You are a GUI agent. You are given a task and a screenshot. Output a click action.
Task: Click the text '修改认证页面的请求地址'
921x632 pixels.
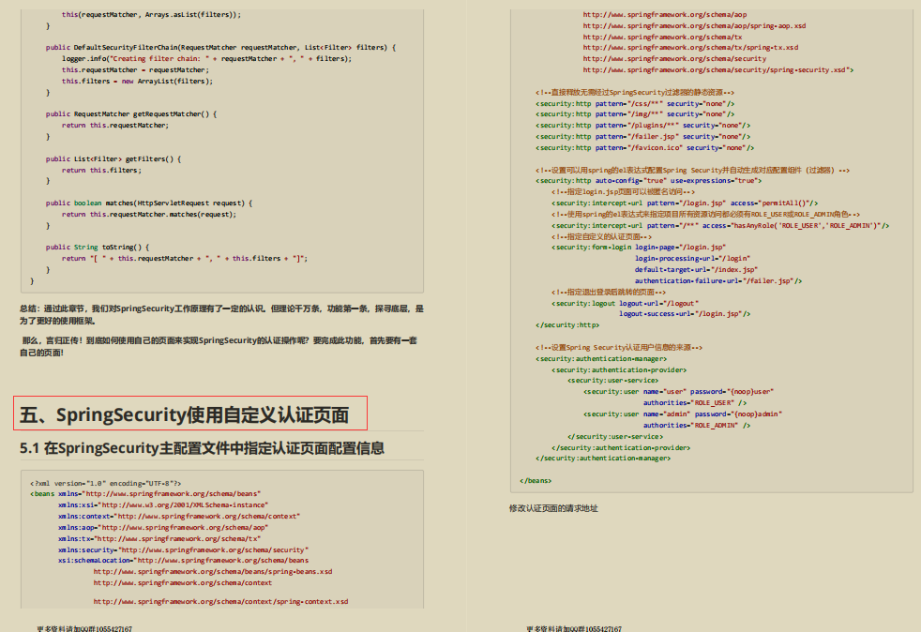point(553,508)
